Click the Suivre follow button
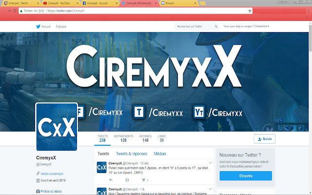Viewport: 312px width, 195px height. pos(264,139)
